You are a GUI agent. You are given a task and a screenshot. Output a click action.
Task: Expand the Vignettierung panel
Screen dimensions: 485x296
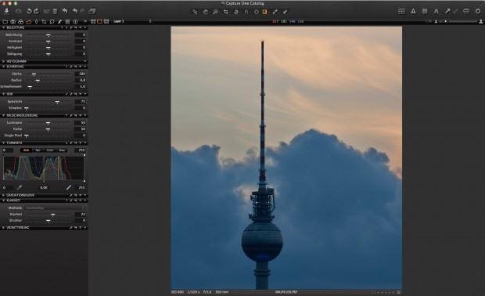click(3, 228)
